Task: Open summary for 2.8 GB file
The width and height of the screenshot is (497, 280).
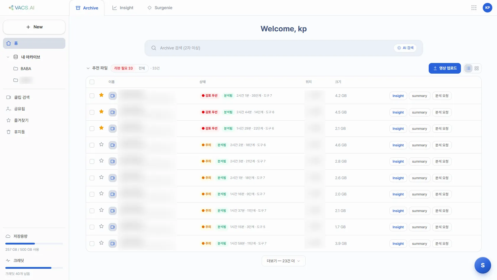Action: click(419, 161)
